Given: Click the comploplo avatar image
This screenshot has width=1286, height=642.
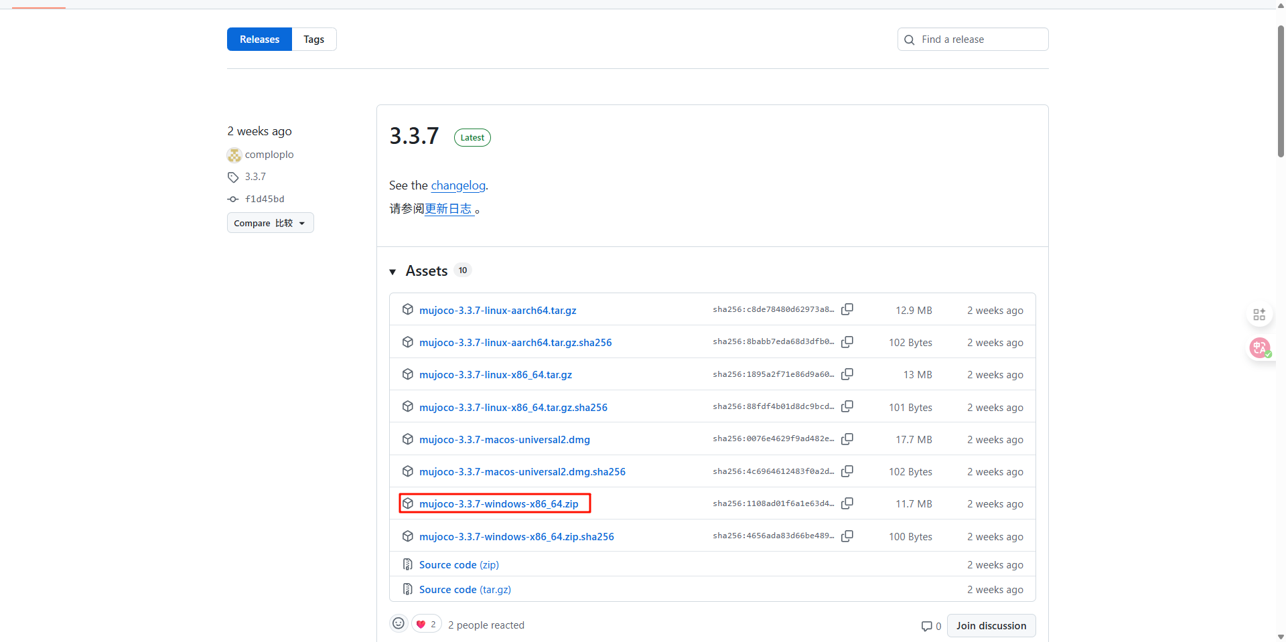Looking at the screenshot, I should (234, 155).
